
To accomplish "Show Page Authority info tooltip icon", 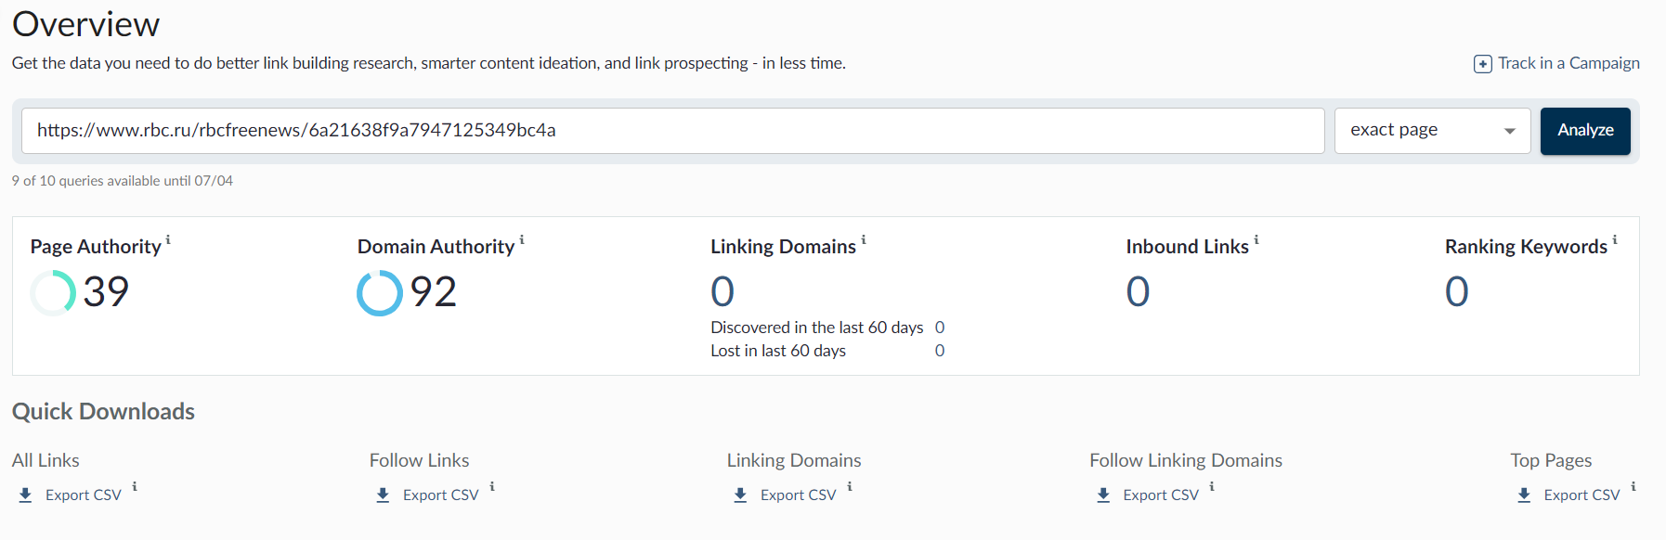I will 168,240.
